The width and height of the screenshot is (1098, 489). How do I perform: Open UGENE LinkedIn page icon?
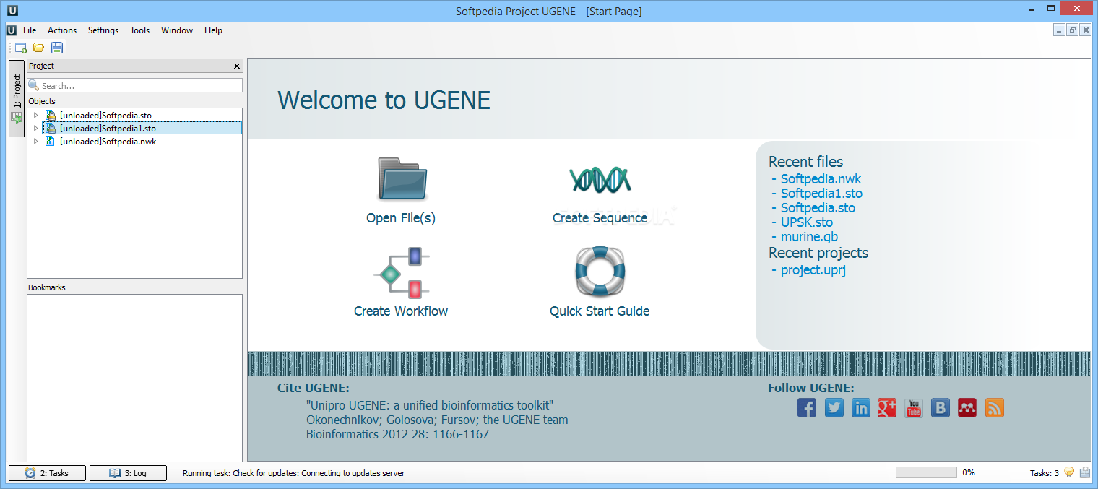[861, 408]
